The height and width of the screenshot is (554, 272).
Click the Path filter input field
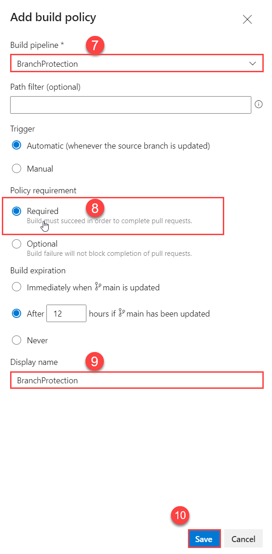[x=130, y=104]
